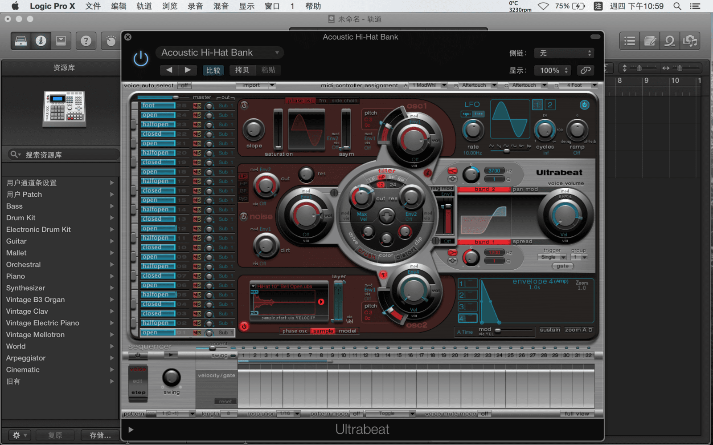
Task: Go to previous preset arrow
Action: click(x=169, y=70)
